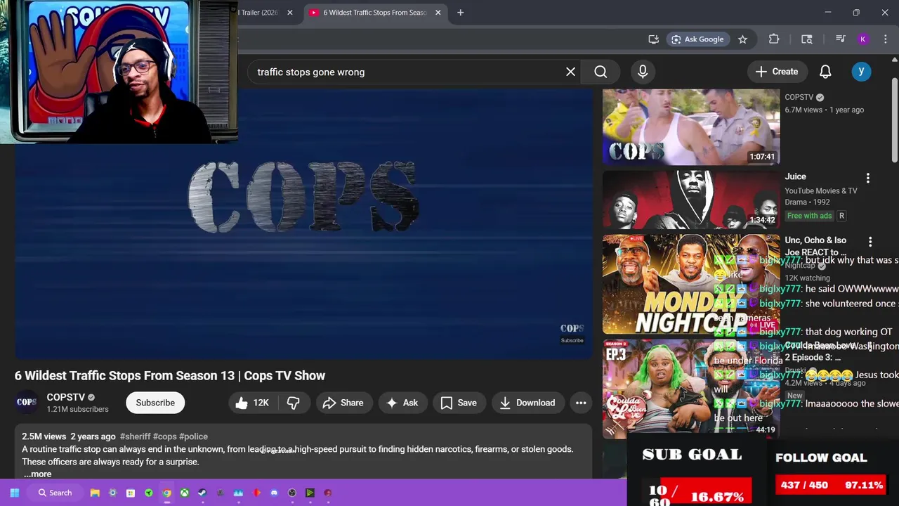Click the Subscribe watermark in the video player

pyautogui.click(x=572, y=333)
